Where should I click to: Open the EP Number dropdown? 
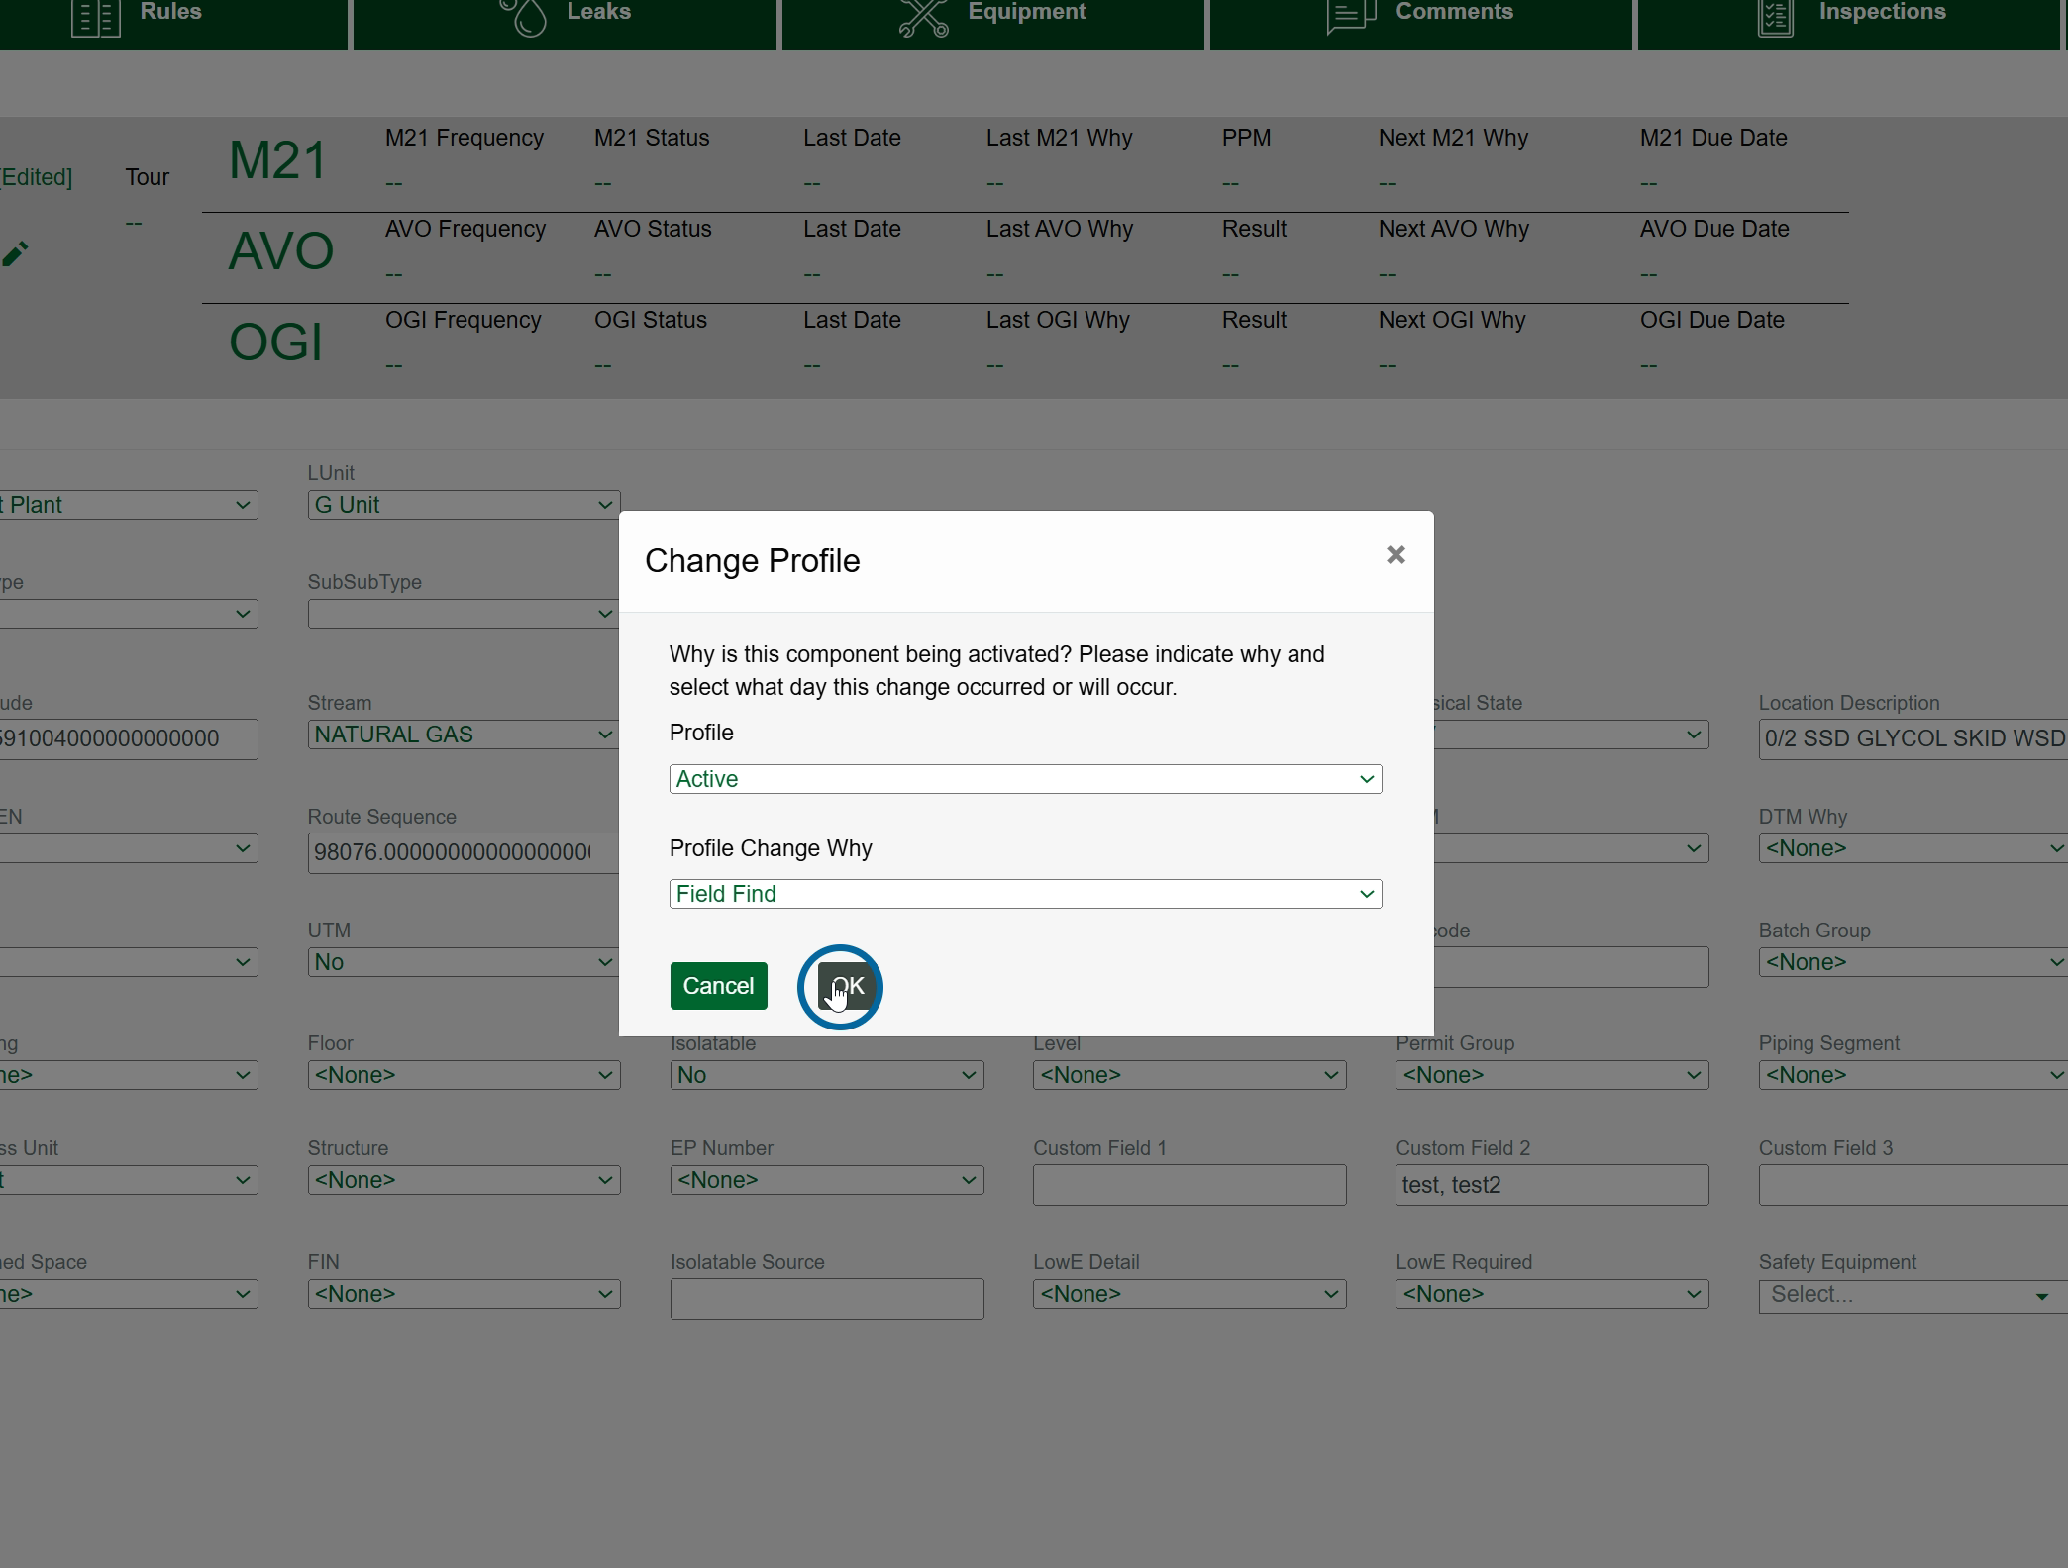coord(826,1180)
